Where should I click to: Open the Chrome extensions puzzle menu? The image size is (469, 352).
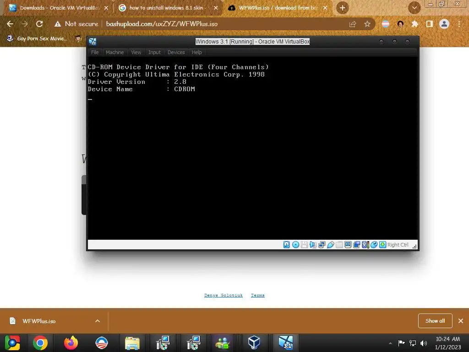(x=414, y=24)
